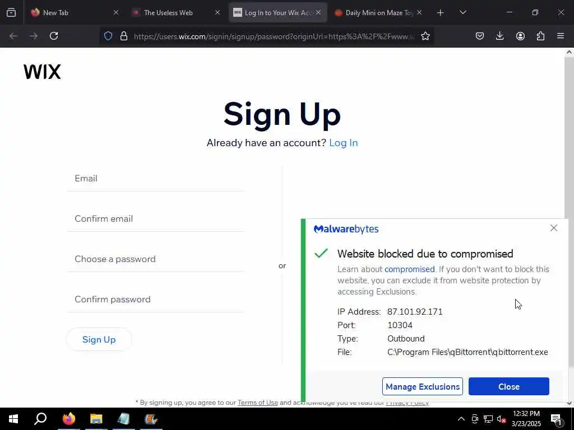
Task: Open the Extensions puzzle icon
Action: coord(540,36)
